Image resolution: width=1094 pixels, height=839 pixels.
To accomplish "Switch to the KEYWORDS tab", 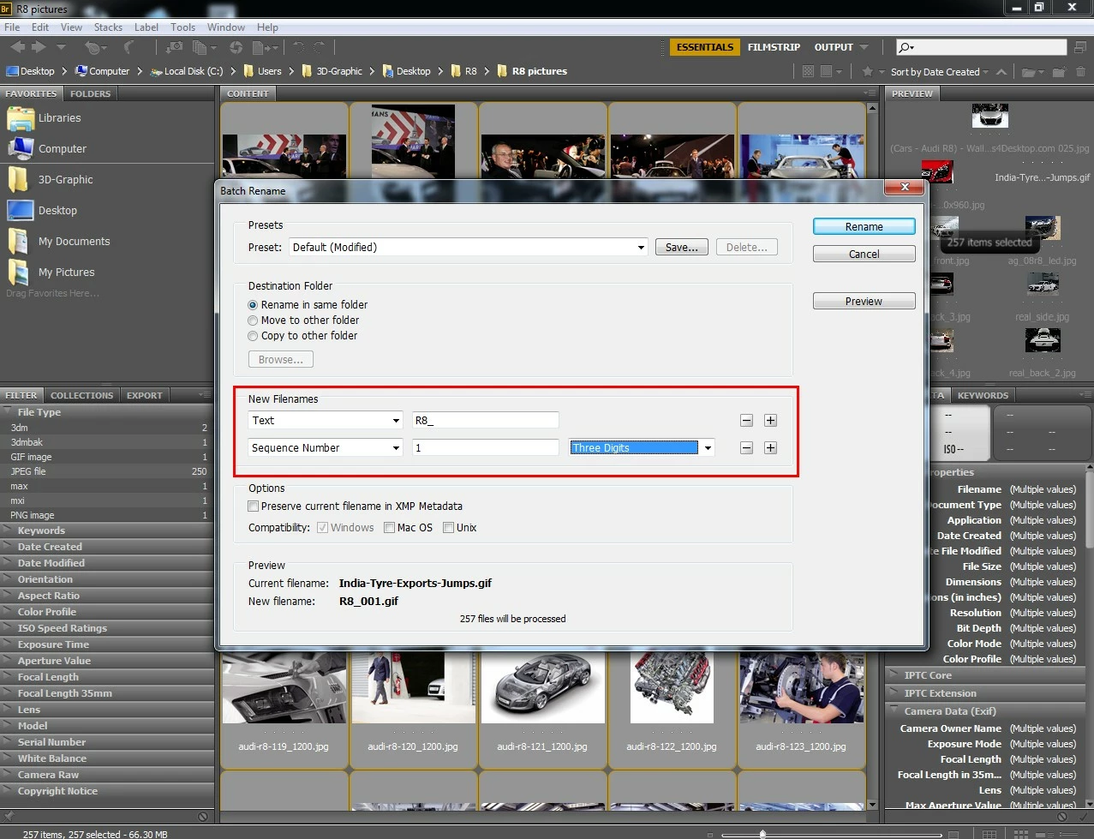I will [983, 395].
